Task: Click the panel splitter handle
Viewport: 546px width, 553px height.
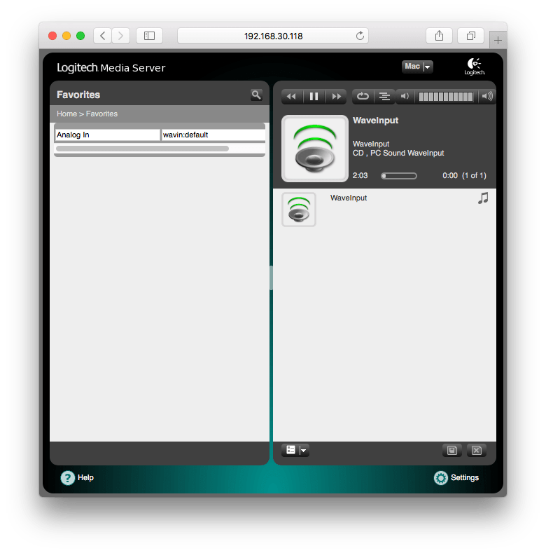Action: click(x=271, y=278)
